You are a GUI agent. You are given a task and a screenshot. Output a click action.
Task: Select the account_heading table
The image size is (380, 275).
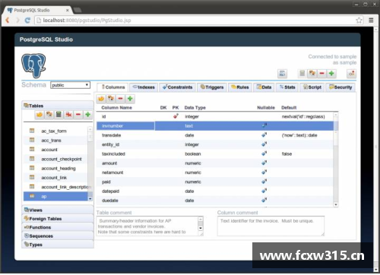click(55, 169)
